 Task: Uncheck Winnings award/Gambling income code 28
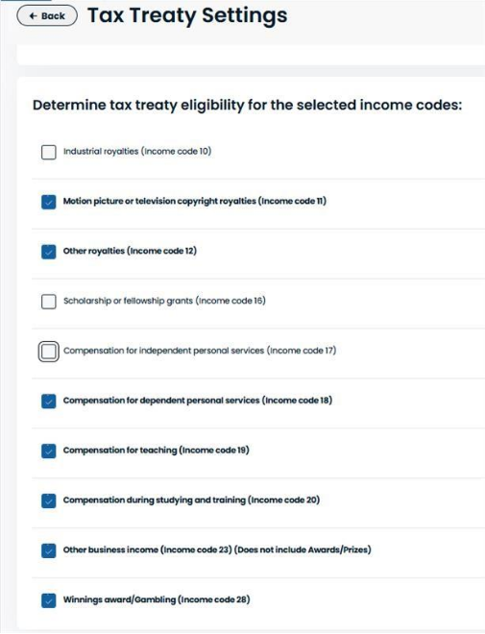click(48, 600)
